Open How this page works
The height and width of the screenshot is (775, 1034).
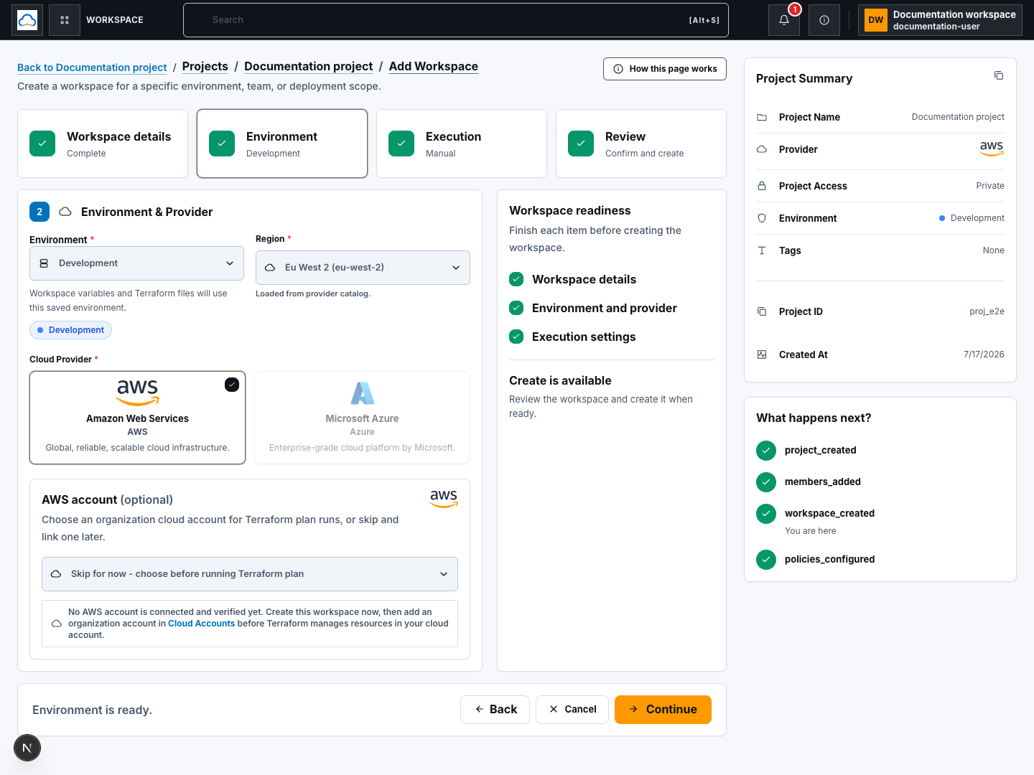point(665,69)
